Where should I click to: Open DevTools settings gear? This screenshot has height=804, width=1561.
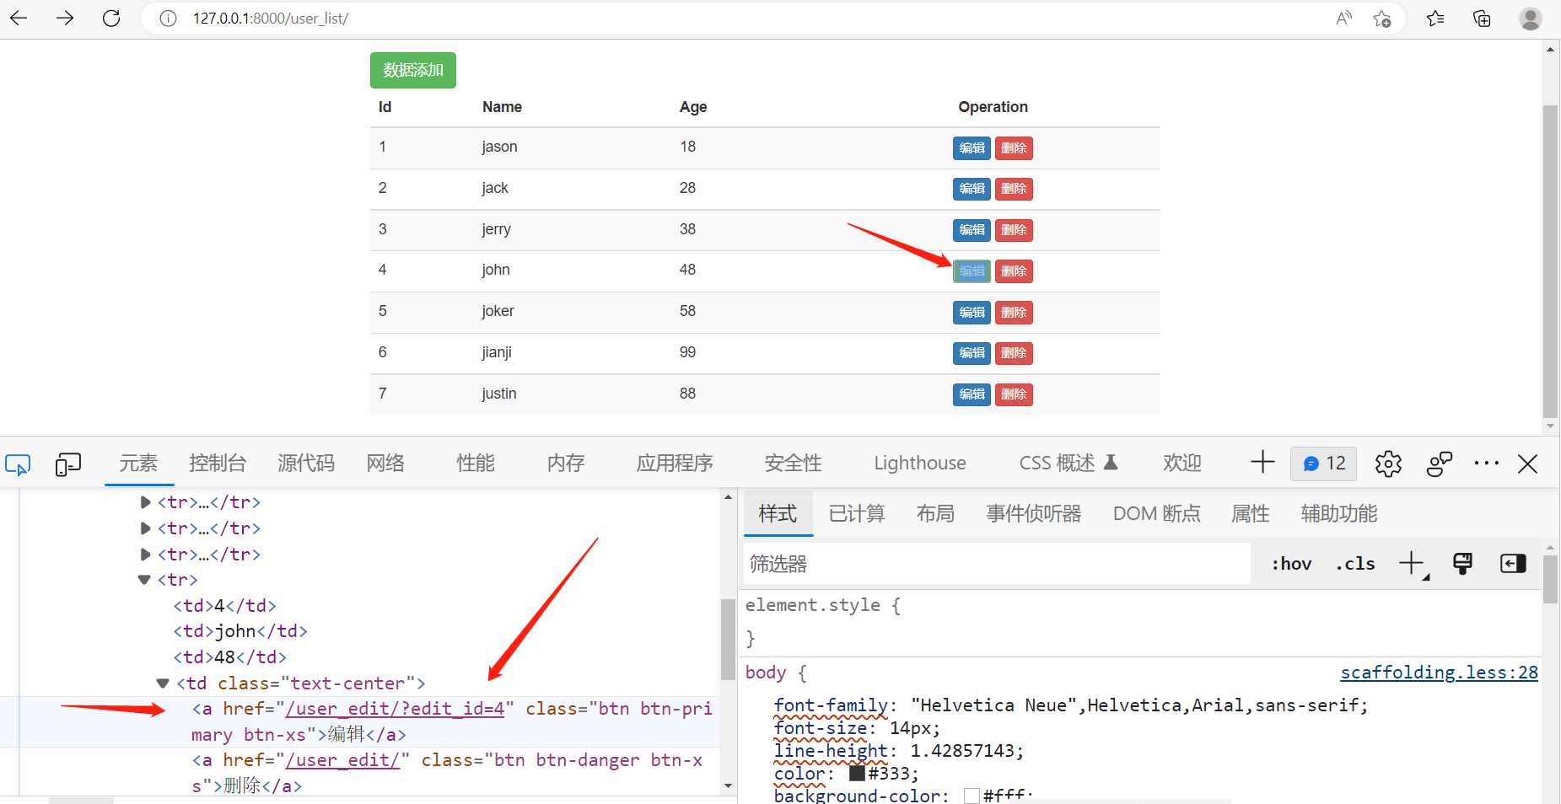coord(1388,464)
